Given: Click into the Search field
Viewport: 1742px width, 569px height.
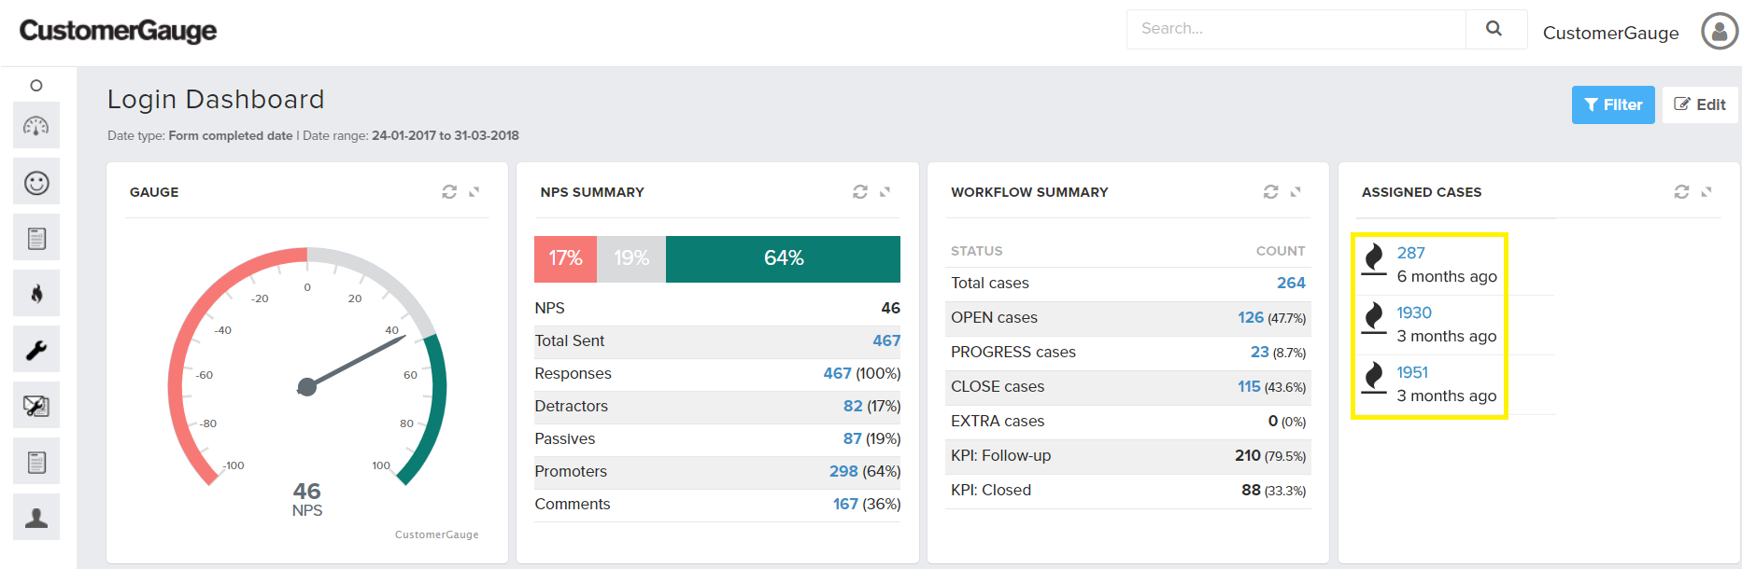Looking at the screenshot, I should pos(1296,29).
